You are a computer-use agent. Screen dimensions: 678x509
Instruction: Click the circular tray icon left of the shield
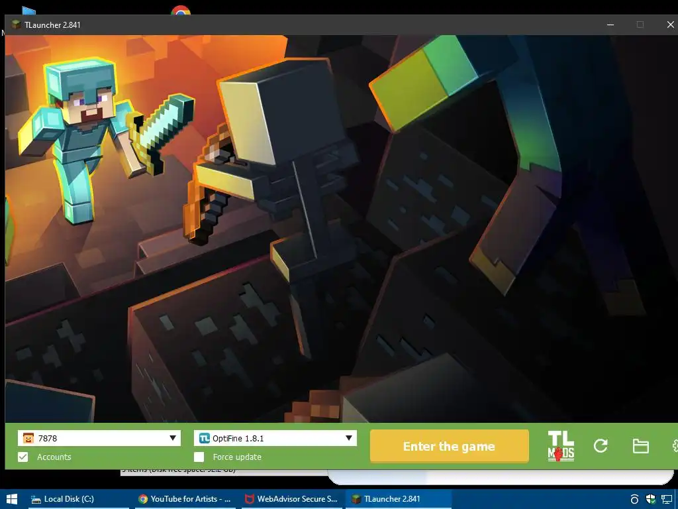634,499
